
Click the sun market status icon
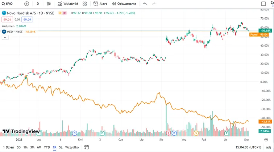pos(60,13)
